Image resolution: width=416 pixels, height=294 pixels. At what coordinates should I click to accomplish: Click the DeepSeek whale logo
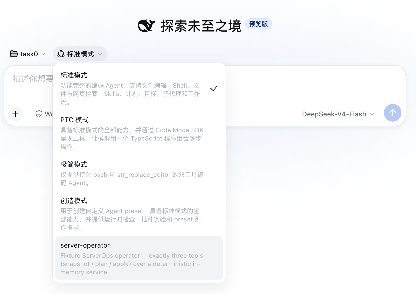(x=147, y=26)
